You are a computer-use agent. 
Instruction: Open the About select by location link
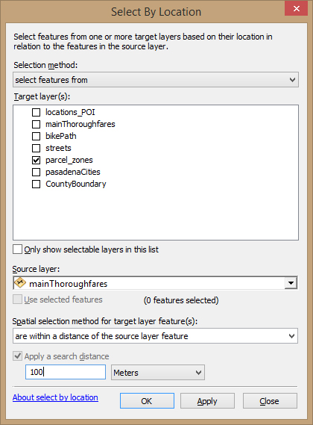[x=55, y=397]
